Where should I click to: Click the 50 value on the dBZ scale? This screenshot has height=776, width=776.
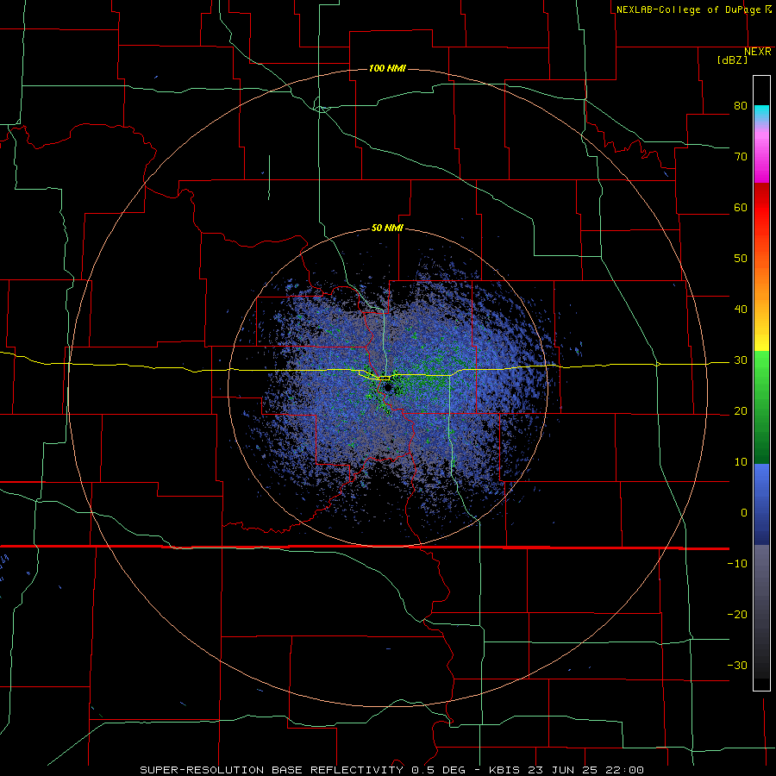click(x=741, y=259)
